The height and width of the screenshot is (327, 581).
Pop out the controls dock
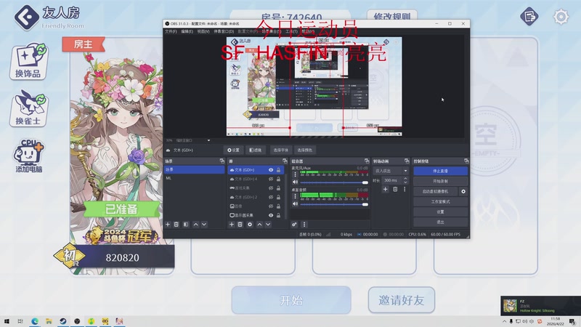point(466,161)
